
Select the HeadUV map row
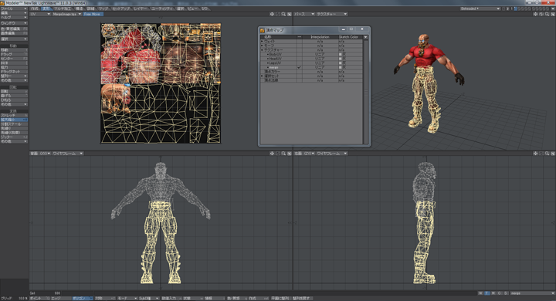(x=312, y=59)
